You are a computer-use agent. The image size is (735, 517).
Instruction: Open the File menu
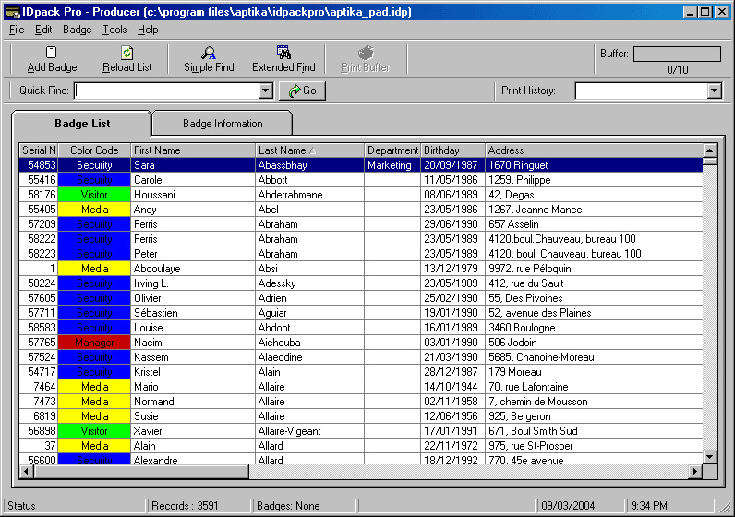click(x=17, y=30)
